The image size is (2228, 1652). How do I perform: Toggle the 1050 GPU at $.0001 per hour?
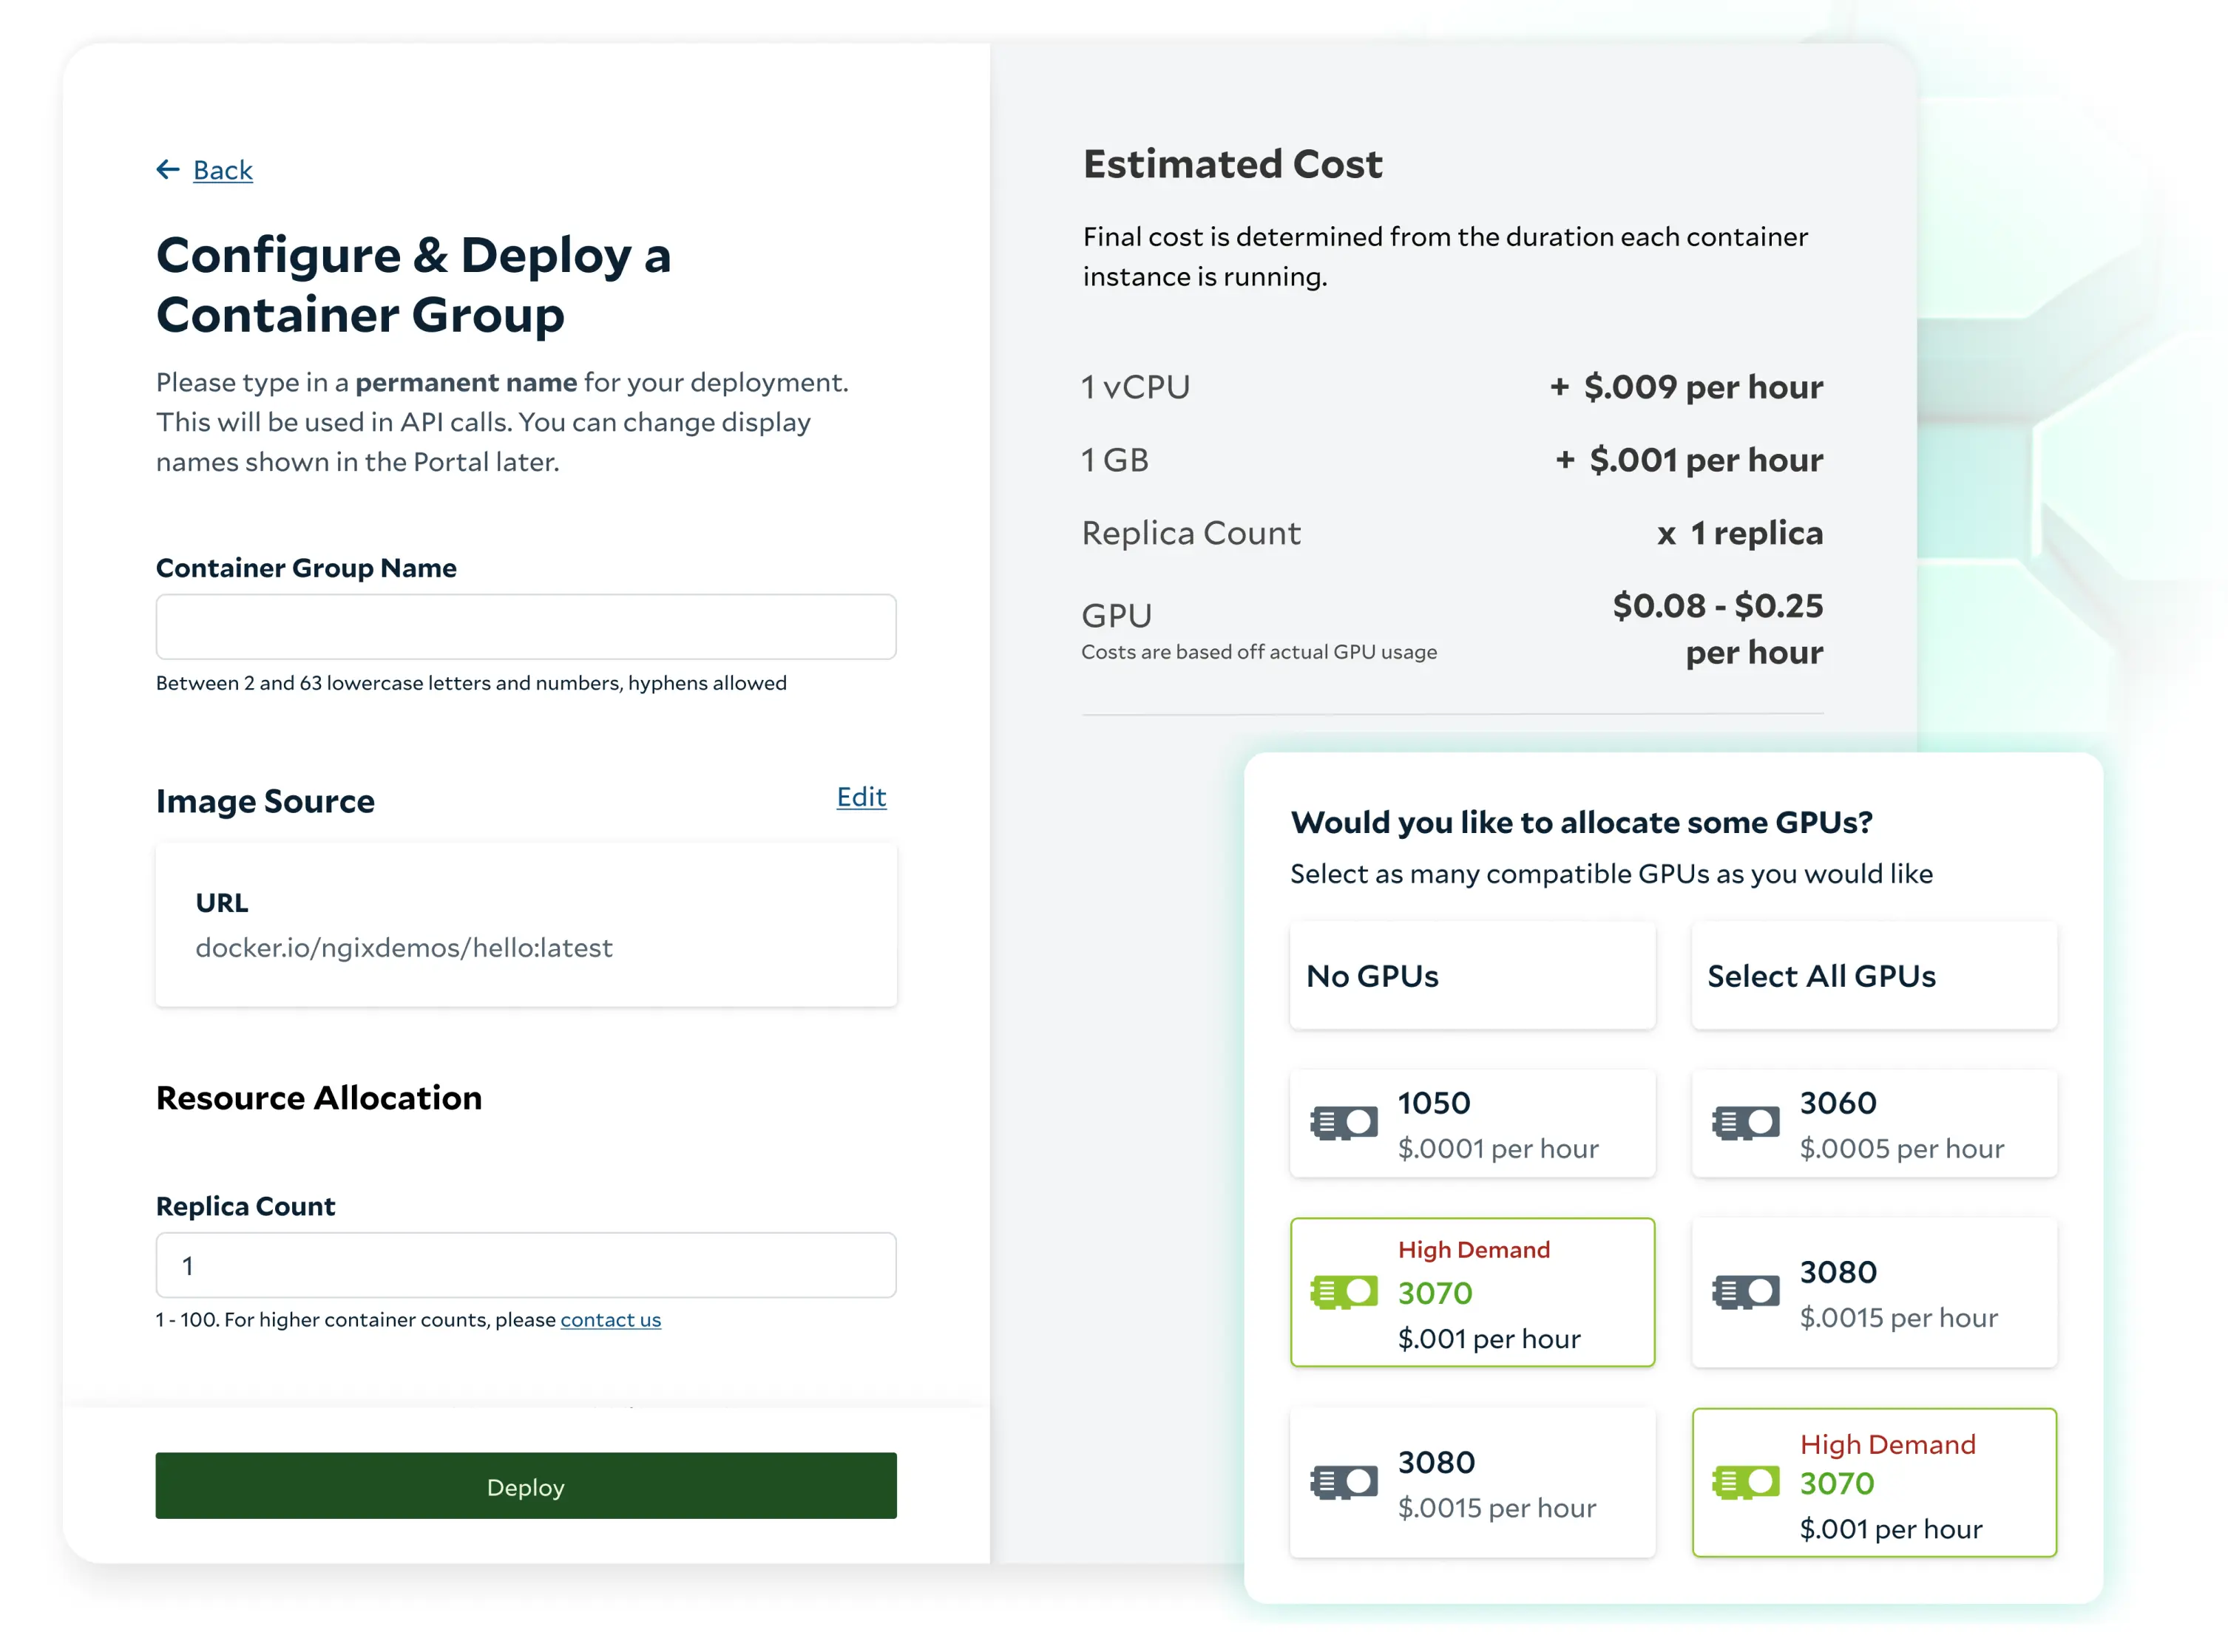[1472, 1123]
